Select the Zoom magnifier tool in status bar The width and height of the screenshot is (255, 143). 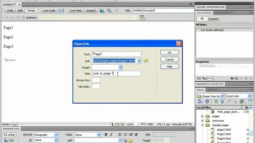(122, 124)
